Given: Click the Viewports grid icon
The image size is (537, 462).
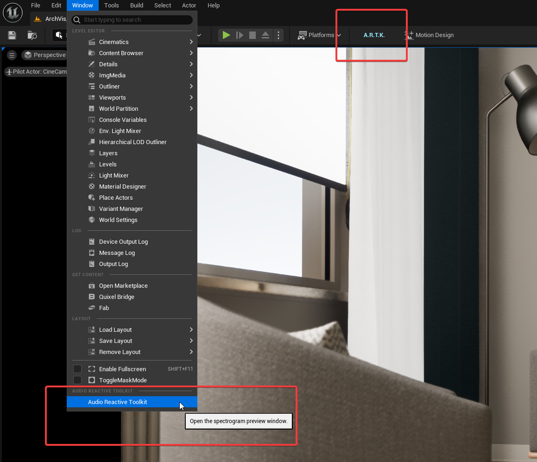Looking at the screenshot, I should (92, 98).
